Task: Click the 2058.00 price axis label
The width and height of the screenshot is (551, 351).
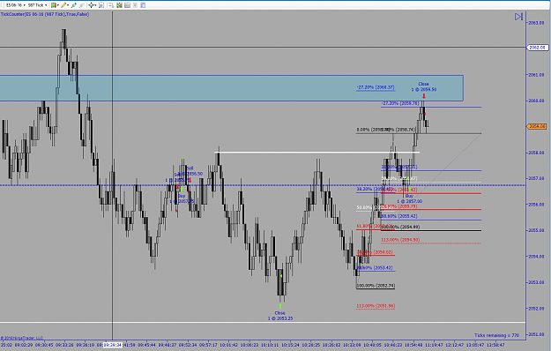Action: 537,153
